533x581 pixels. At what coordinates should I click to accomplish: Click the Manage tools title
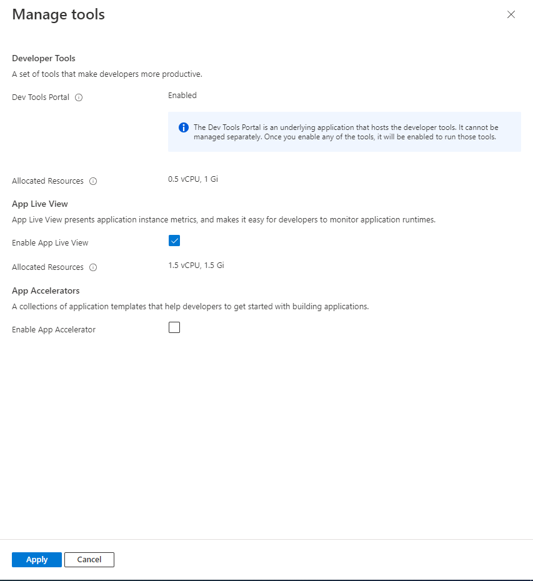[59, 14]
